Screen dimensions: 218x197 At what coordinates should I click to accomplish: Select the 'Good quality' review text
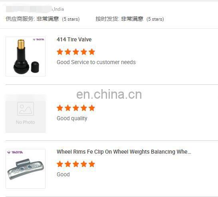coord(72,118)
